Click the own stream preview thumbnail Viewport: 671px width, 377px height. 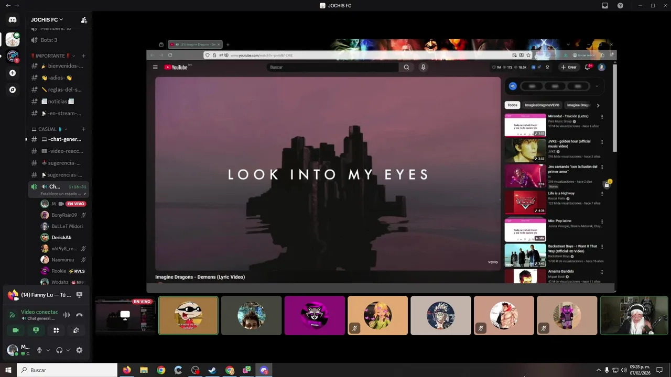[x=125, y=315]
